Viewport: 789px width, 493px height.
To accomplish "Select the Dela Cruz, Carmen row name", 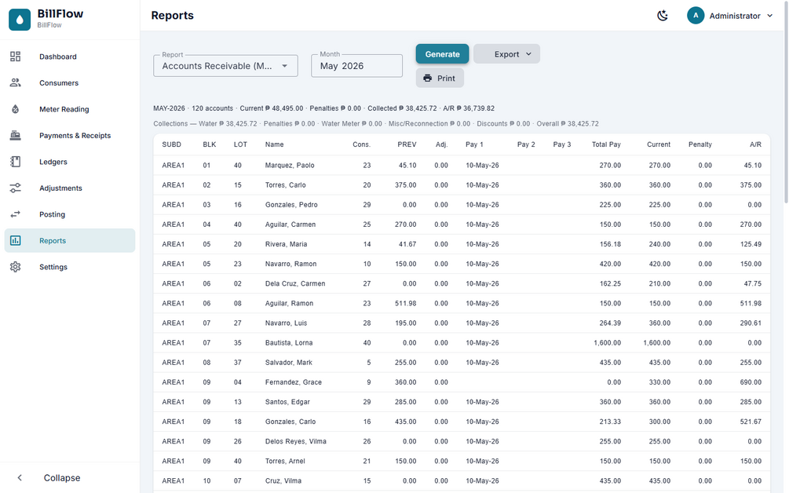I will coord(295,283).
